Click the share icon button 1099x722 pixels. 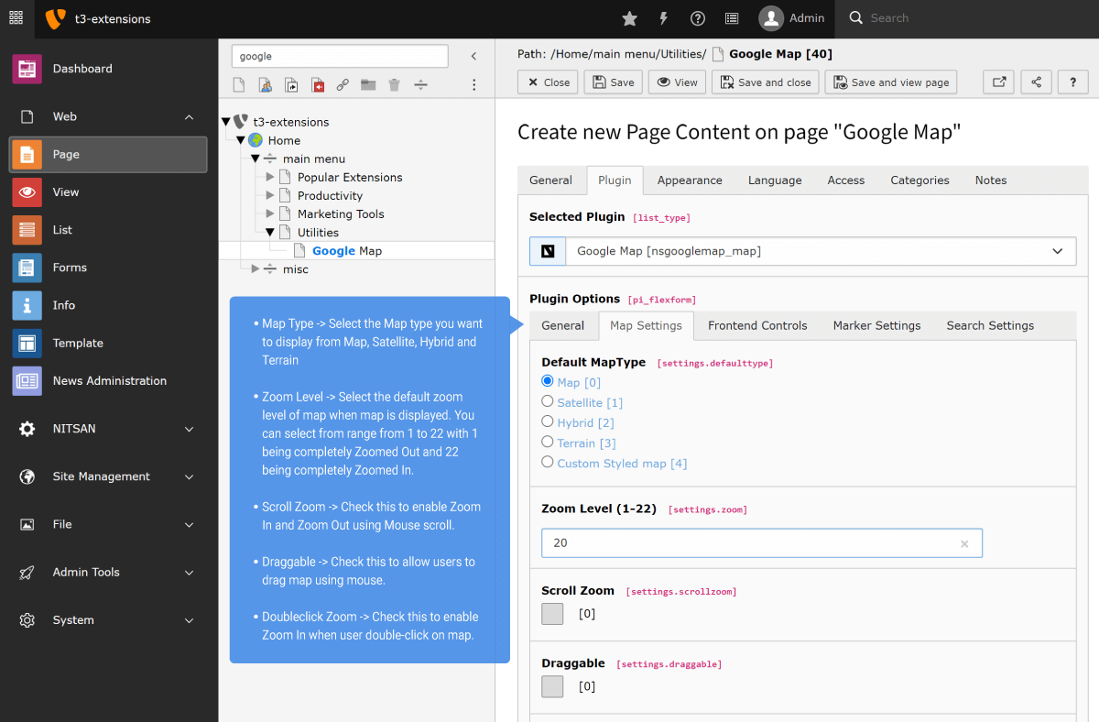pyautogui.click(x=1036, y=82)
